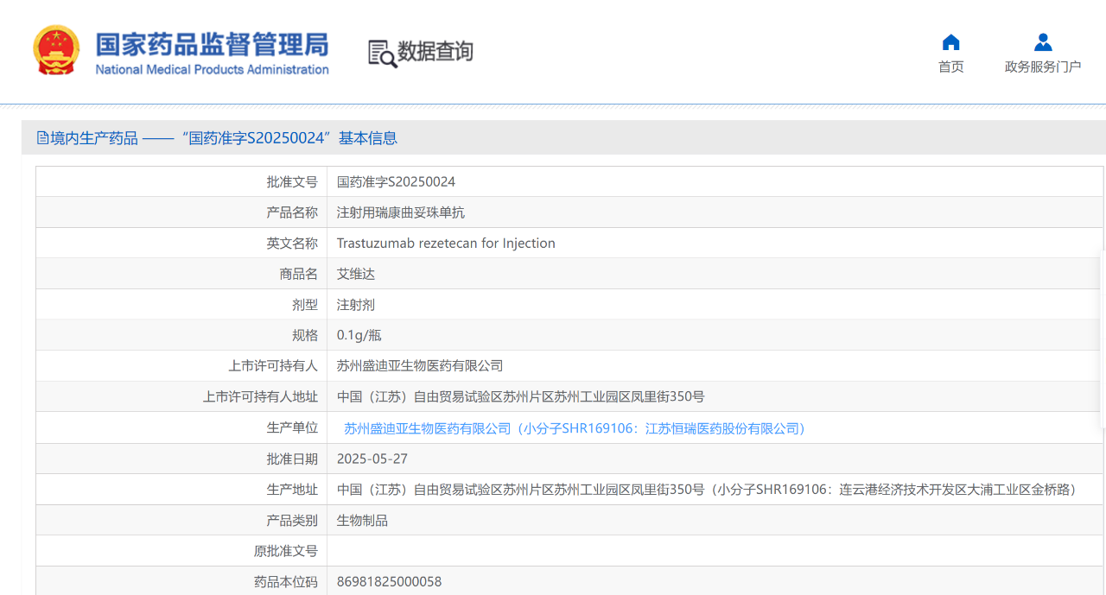
Task: Click the approval date 2025-05-27
Action: tap(372, 459)
